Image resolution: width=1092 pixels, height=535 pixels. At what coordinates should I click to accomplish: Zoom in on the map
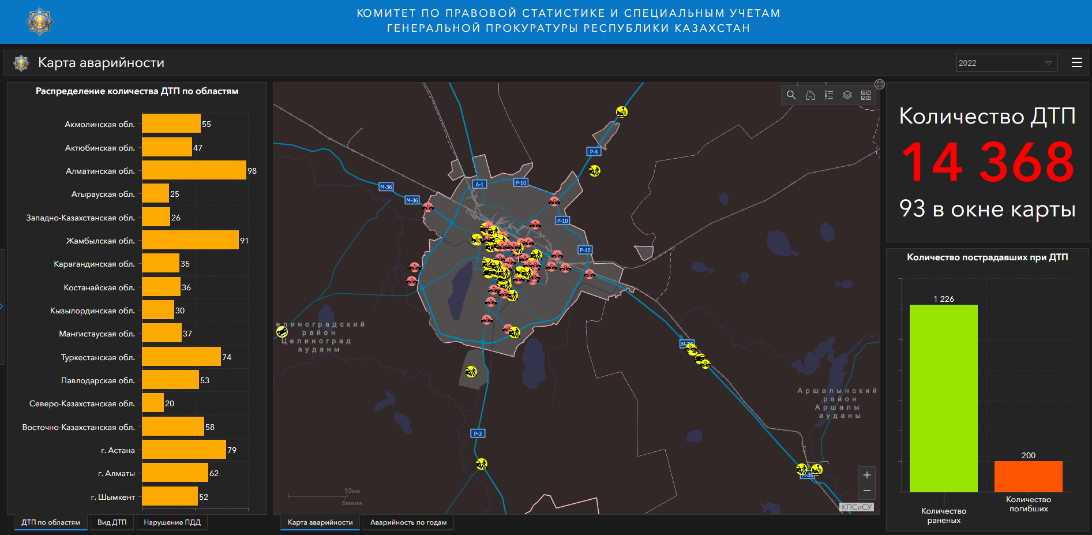[866, 475]
